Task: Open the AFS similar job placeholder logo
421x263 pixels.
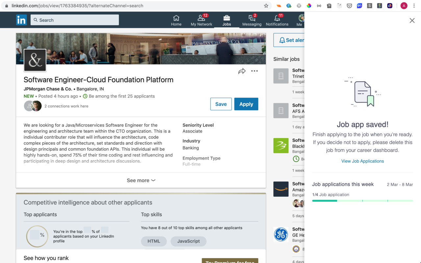Action: click(281, 110)
